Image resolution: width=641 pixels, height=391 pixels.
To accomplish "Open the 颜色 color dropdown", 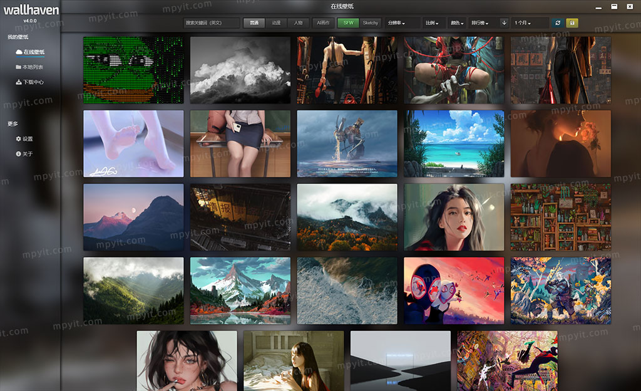I will click(458, 23).
